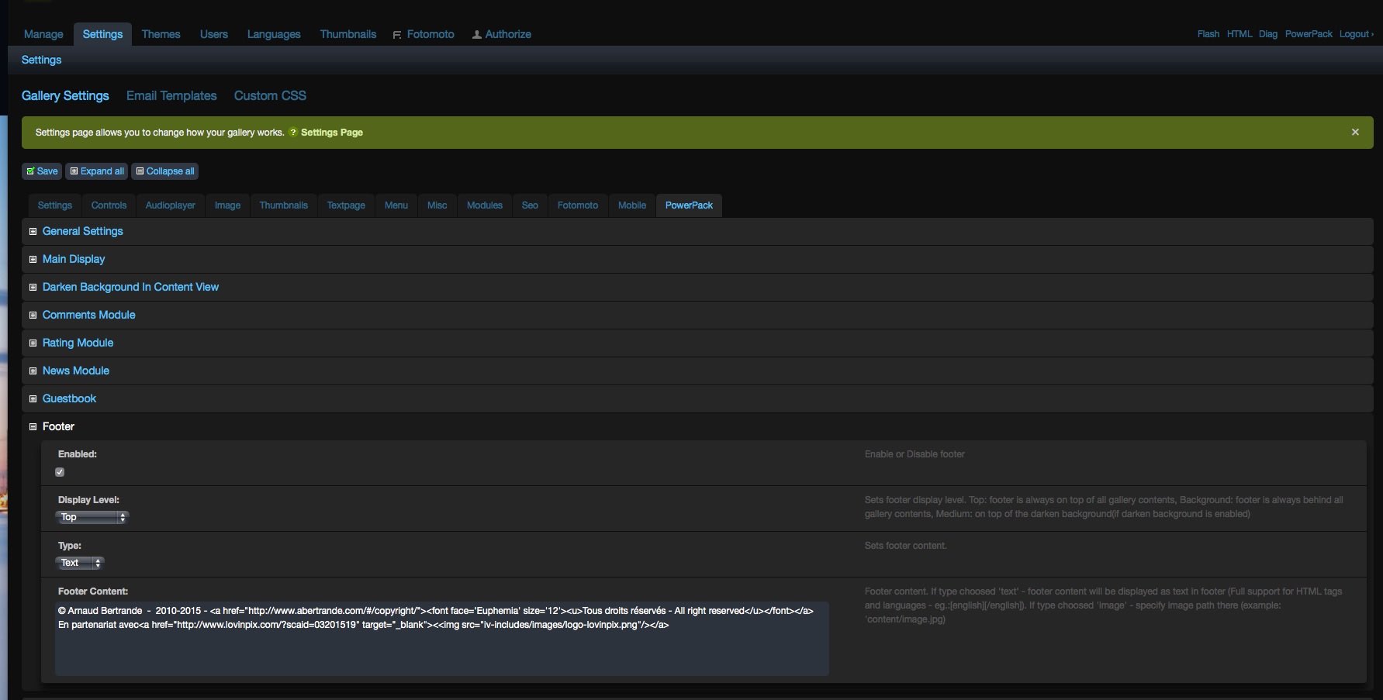This screenshot has height=700, width=1383.
Task: Open the Languages top menu
Action: point(273,34)
